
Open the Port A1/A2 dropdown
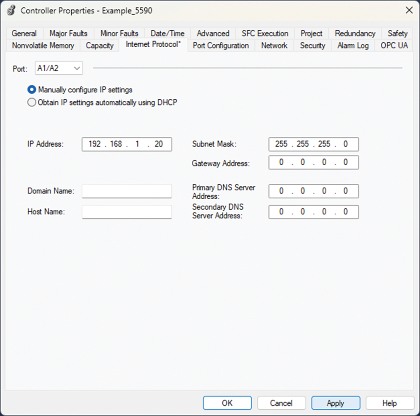point(59,68)
